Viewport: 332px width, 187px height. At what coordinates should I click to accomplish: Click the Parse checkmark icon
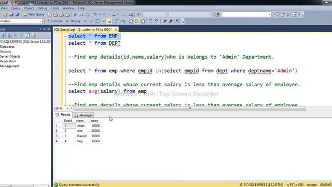point(91,21)
